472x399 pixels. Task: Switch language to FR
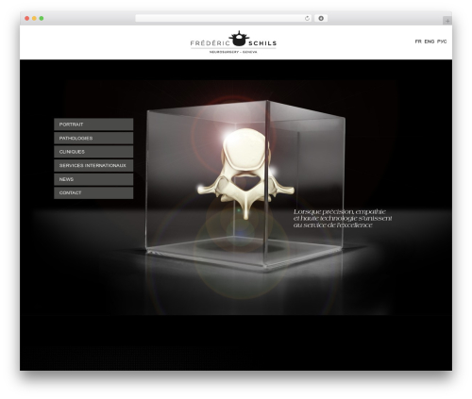[418, 42]
